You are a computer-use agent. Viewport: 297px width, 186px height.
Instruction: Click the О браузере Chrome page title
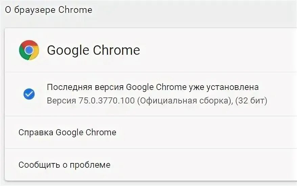point(48,10)
